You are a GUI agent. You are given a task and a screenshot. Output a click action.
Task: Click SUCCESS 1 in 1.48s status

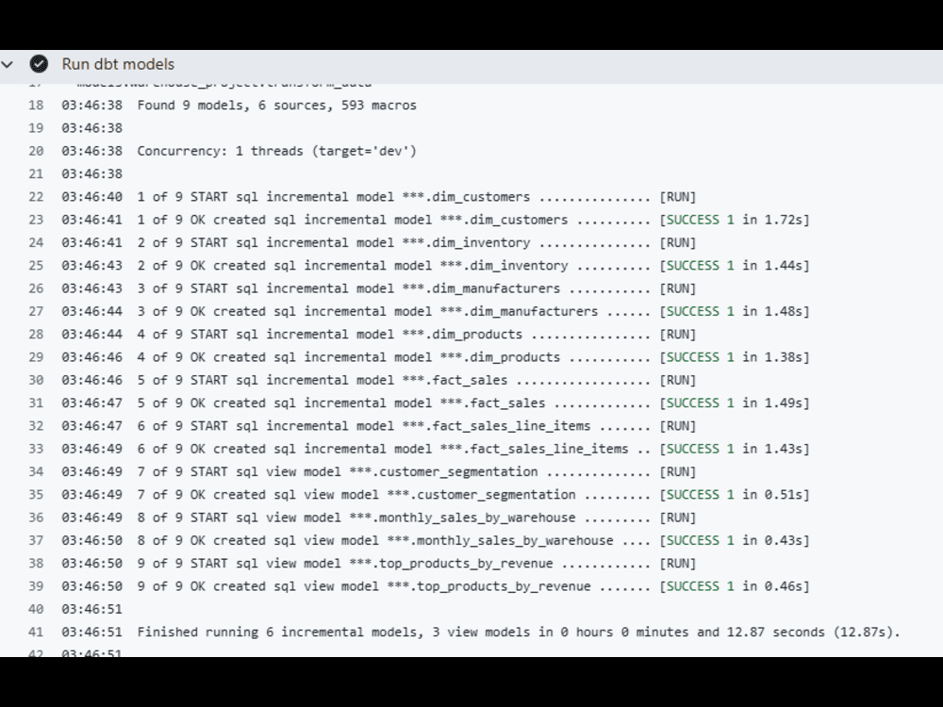735,311
